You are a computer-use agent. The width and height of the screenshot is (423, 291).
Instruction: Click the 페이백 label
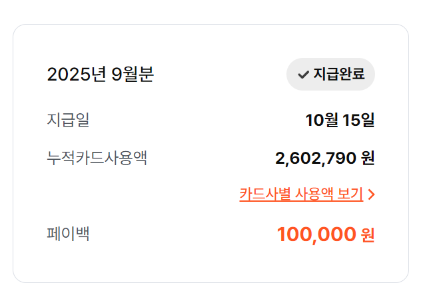click(x=68, y=234)
